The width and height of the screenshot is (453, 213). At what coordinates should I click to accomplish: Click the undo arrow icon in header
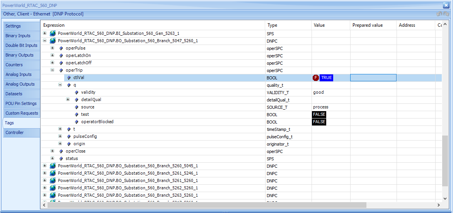click(x=439, y=14)
